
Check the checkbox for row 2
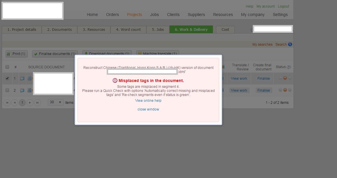pyautogui.click(x=7, y=90)
